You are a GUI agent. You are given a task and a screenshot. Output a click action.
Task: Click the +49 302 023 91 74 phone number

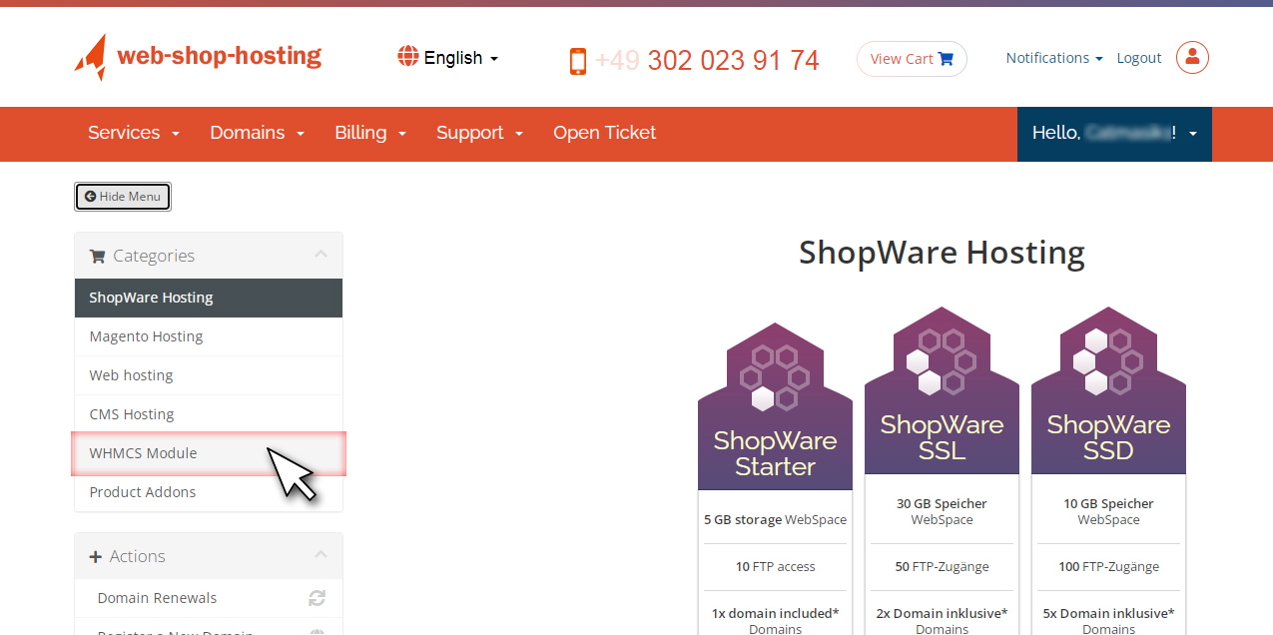(707, 61)
